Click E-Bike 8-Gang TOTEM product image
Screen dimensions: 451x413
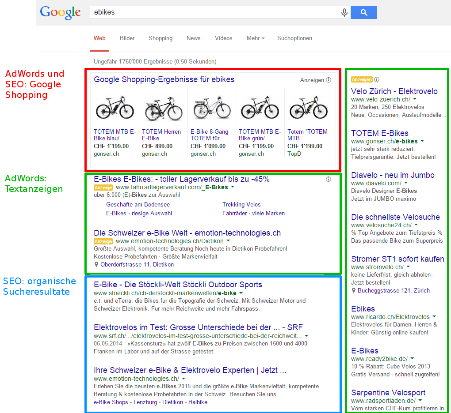point(212,108)
